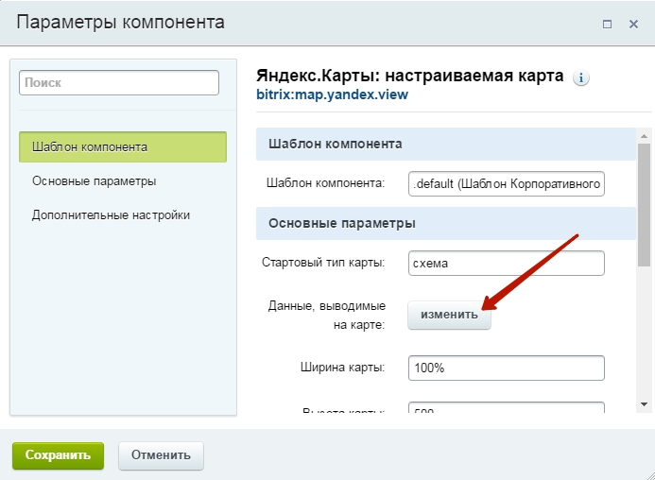Viewport: 655px width, 480px height.
Task: Click the scrollbar up arrow
Action: pyautogui.click(x=644, y=136)
